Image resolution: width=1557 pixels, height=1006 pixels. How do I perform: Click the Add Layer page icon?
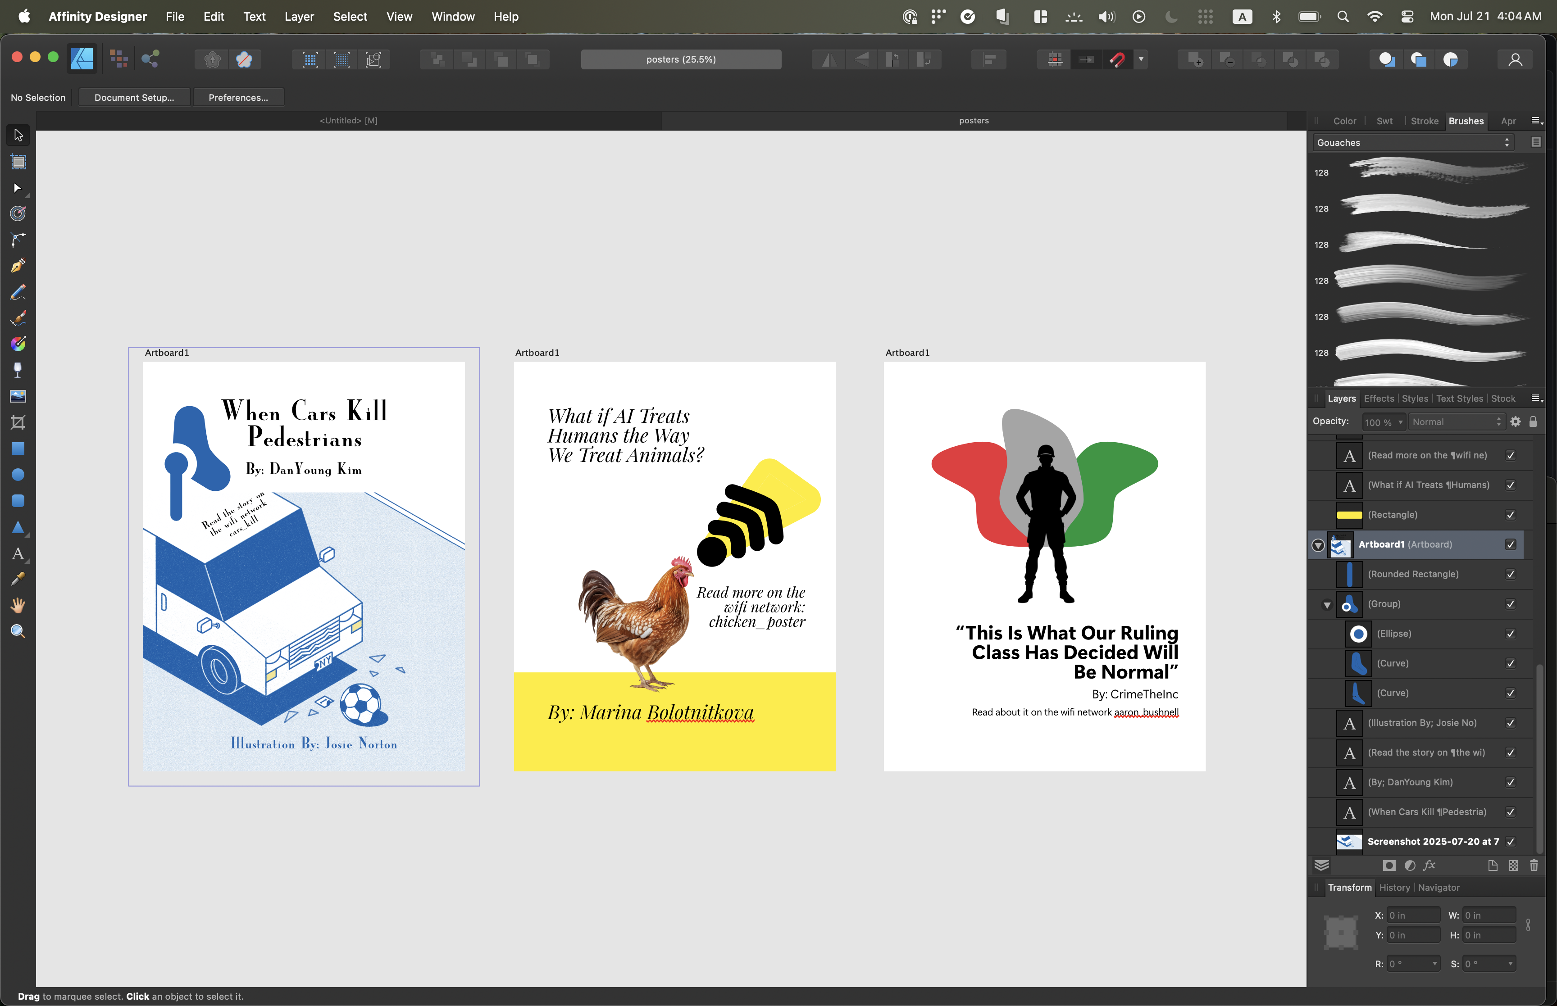[x=1493, y=866]
